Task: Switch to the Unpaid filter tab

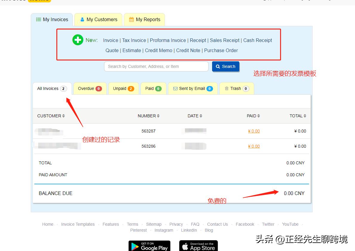Action: [x=121, y=88]
